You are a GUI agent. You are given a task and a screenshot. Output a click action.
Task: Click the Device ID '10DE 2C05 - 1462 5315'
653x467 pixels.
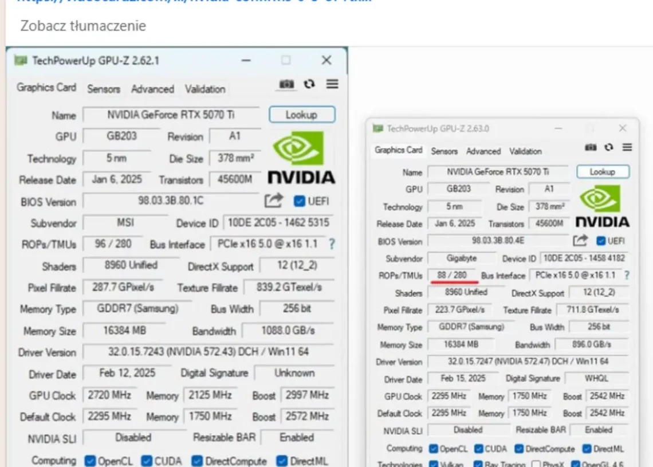pos(278,222)
